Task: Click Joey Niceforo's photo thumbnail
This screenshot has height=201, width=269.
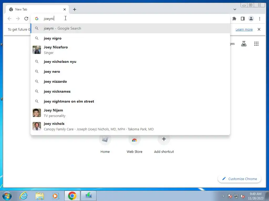Action: tap(37, 50)
